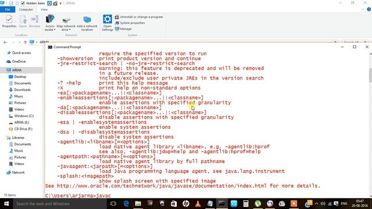Select ARMA in navigation pane
Image resolution: width=372 pixels, height=209 pixels.
14,70
